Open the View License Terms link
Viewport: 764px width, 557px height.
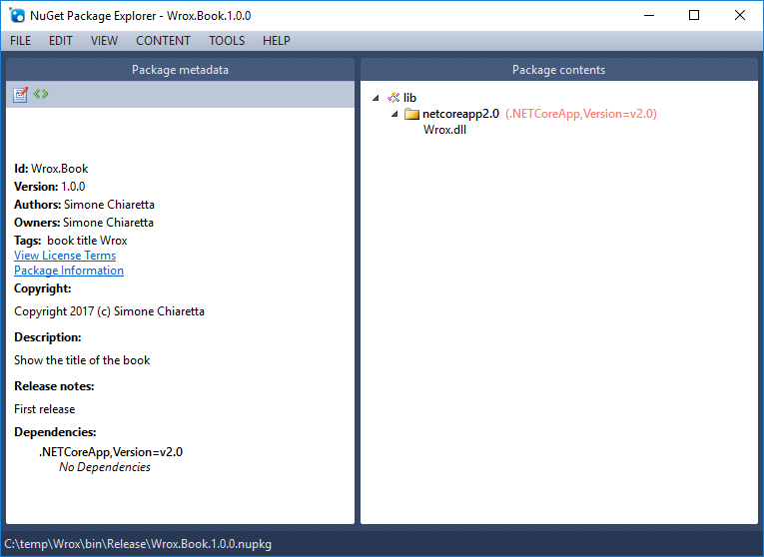[65, 256]
